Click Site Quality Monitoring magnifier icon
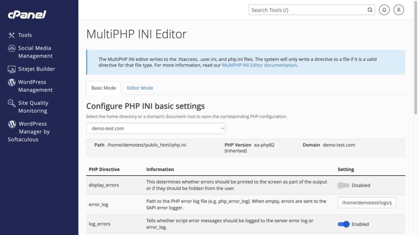This screenshot has width=418, height=235. pos(12,103)
